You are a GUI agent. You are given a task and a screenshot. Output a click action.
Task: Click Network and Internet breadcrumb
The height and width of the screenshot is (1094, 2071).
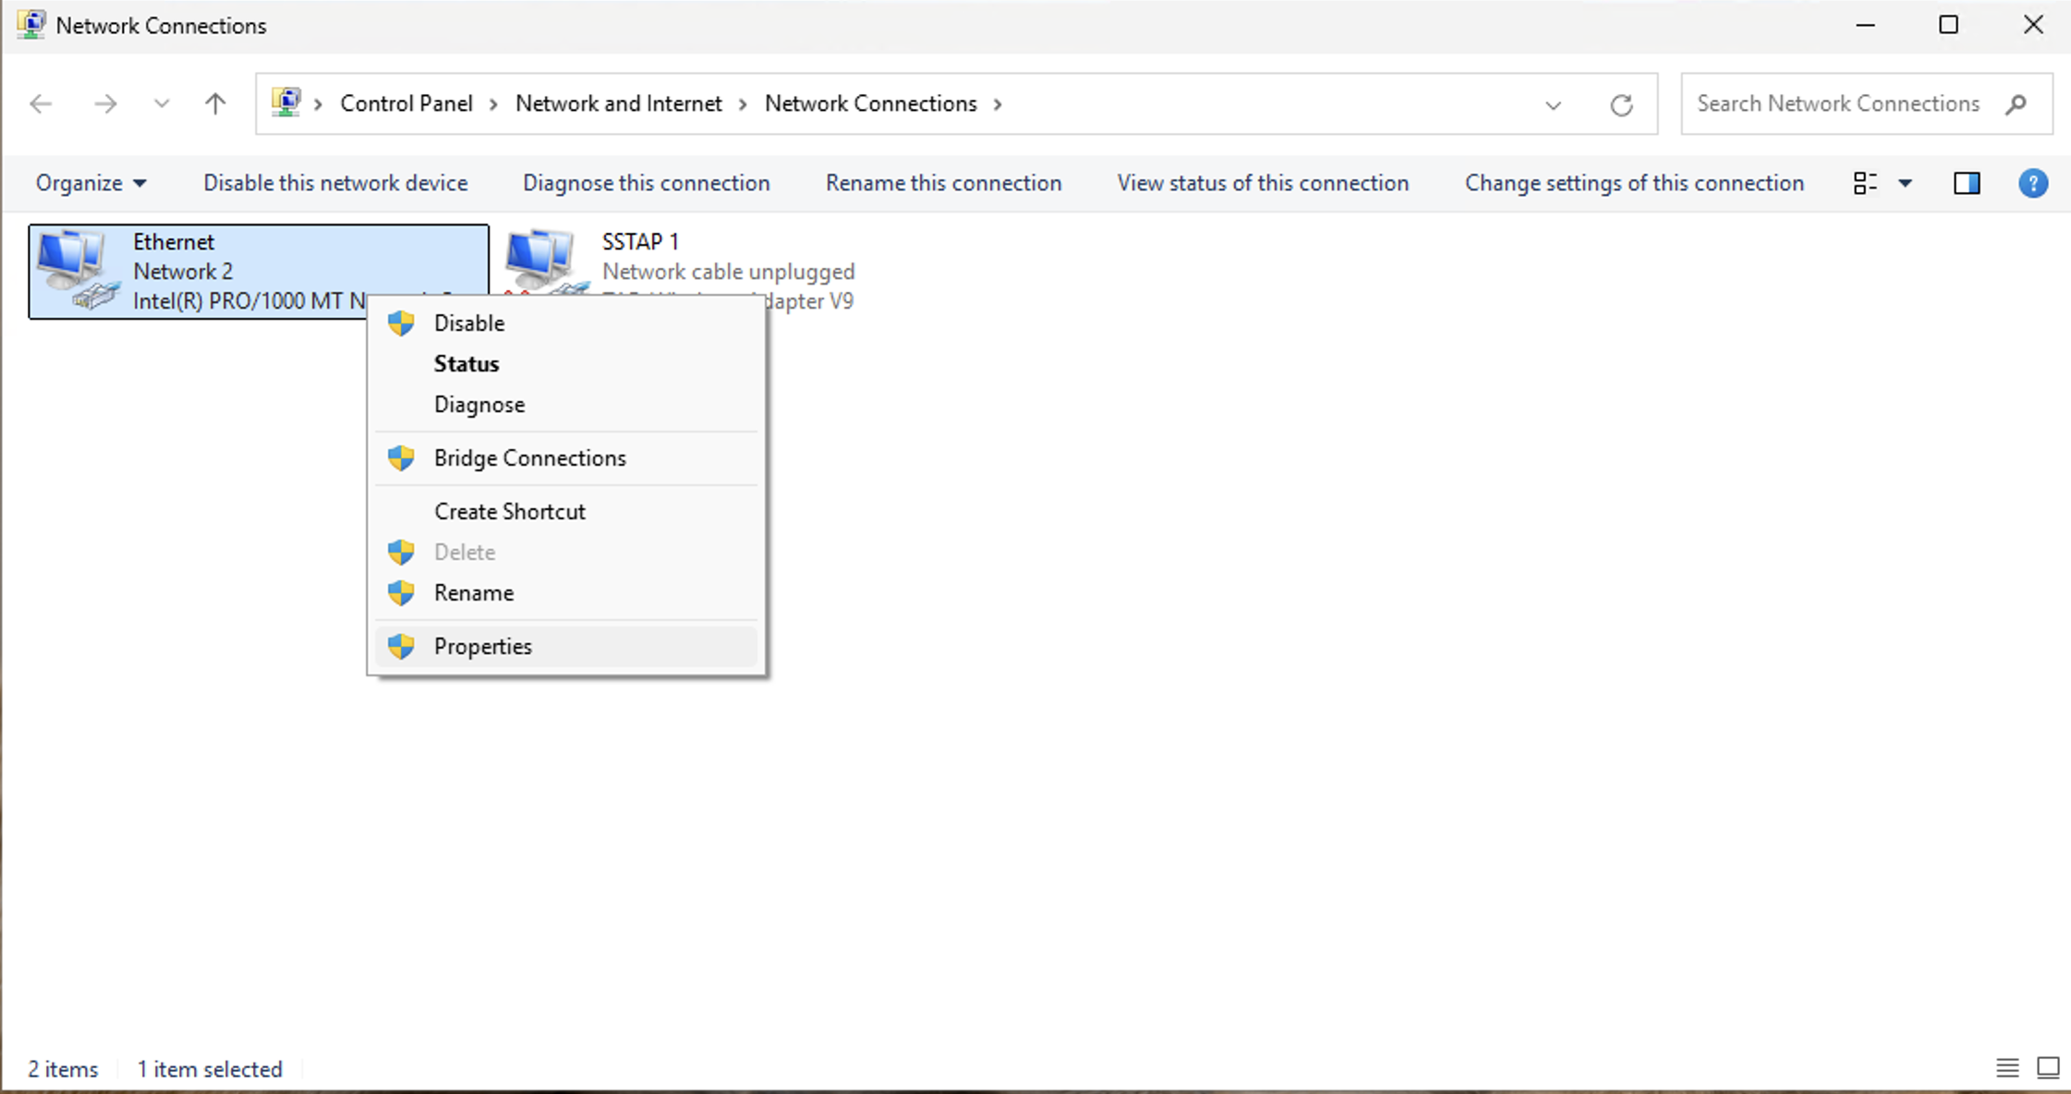pyautogui.click(x=618, y=103)
